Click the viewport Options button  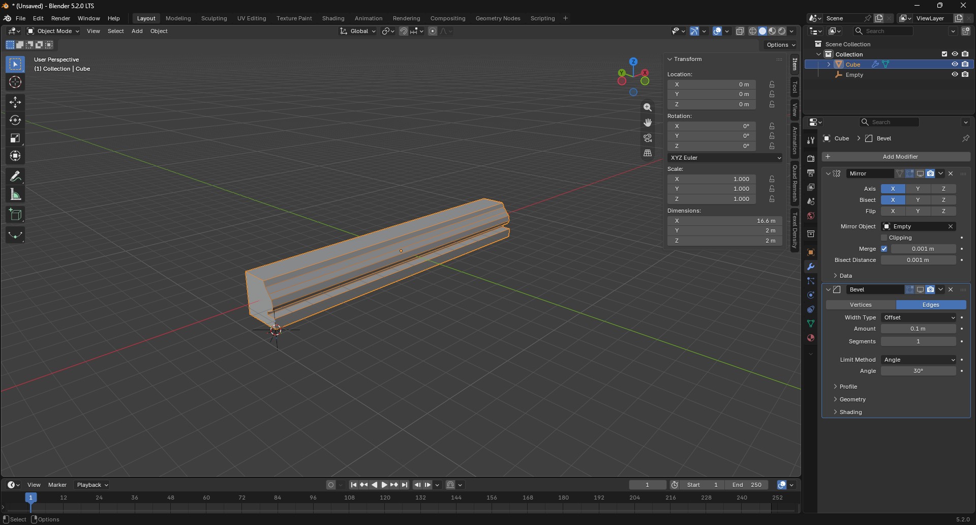pos(781,45)
